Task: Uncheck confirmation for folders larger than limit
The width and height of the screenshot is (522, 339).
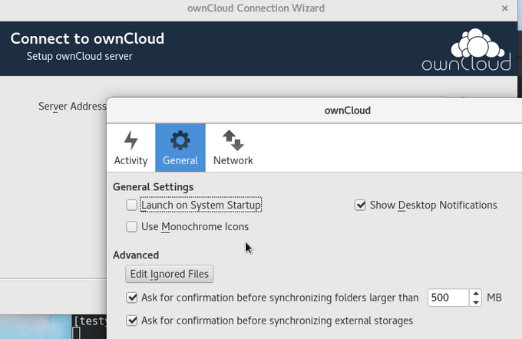Action: coord(132,298)
